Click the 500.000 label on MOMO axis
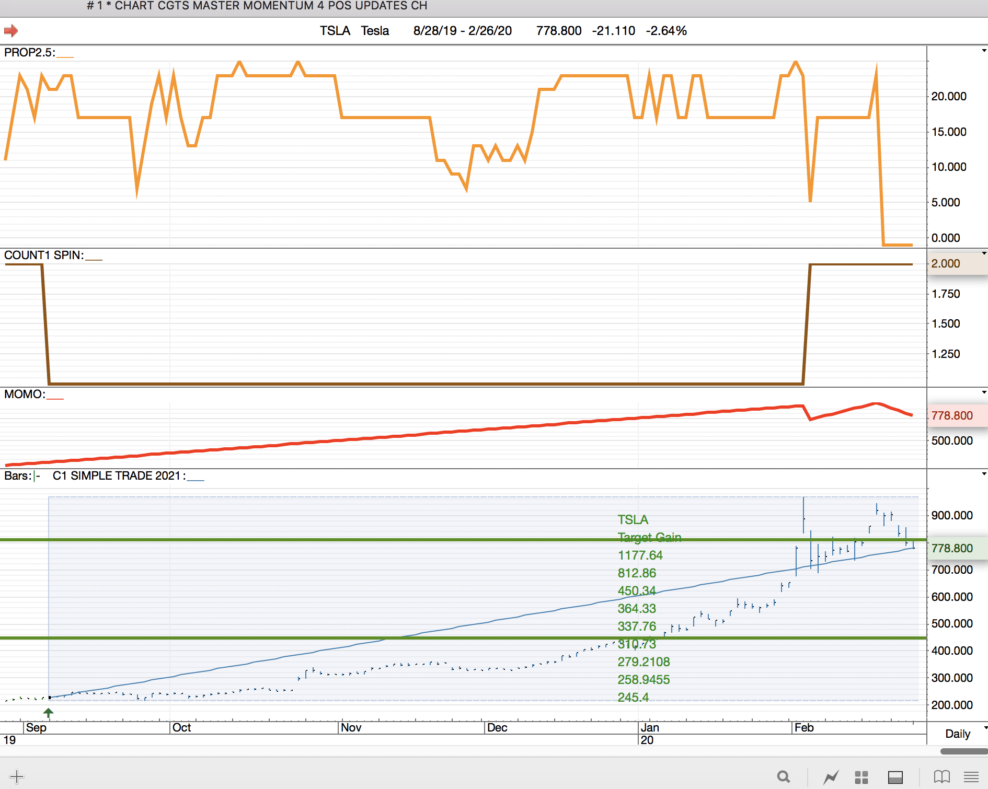The height and width of the screenshot is (789, 988). (952, 440)
